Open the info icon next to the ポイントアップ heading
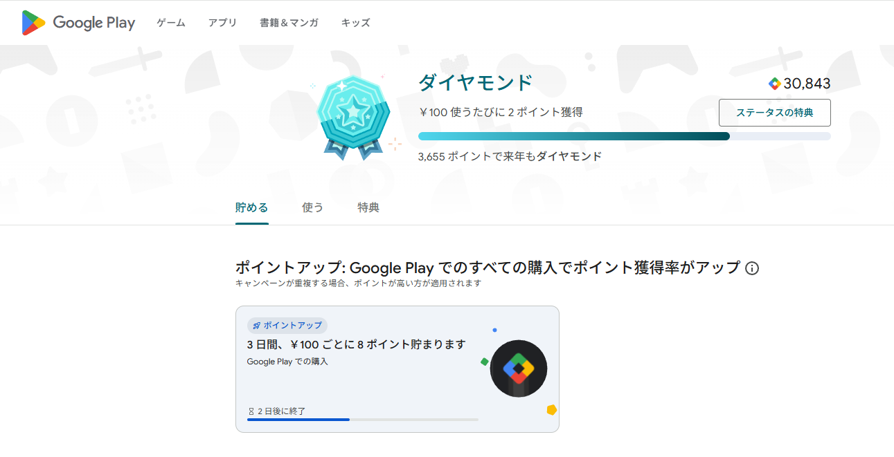The image size is (894, 457). [752, 268]
